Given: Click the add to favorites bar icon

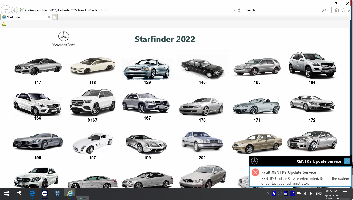Looking at the screenshot, I should pyautogui.click(x=4, y=24).
